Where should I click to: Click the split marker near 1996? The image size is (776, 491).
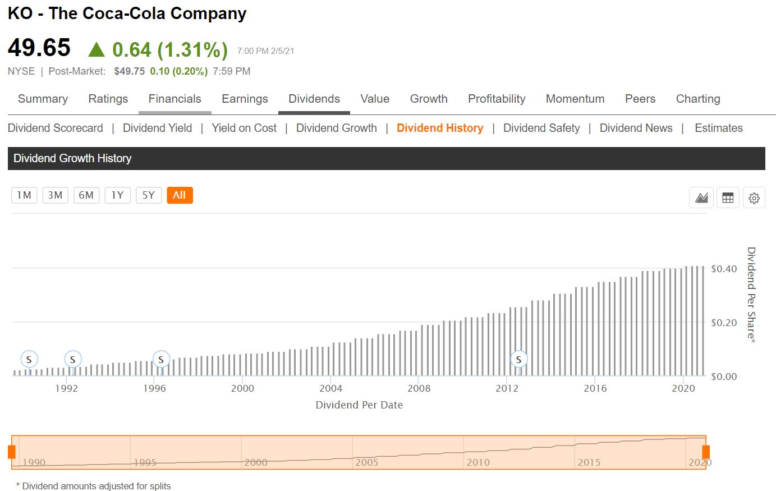click(x=161, y=359)
